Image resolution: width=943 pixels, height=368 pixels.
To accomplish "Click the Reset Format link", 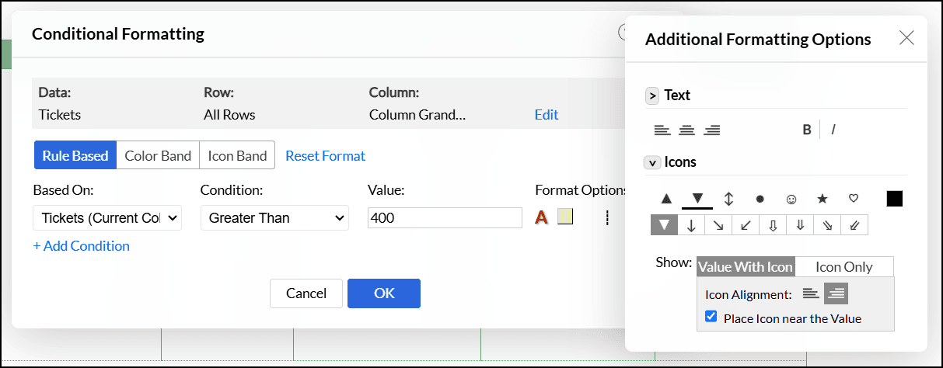I will tap(325, 155).
